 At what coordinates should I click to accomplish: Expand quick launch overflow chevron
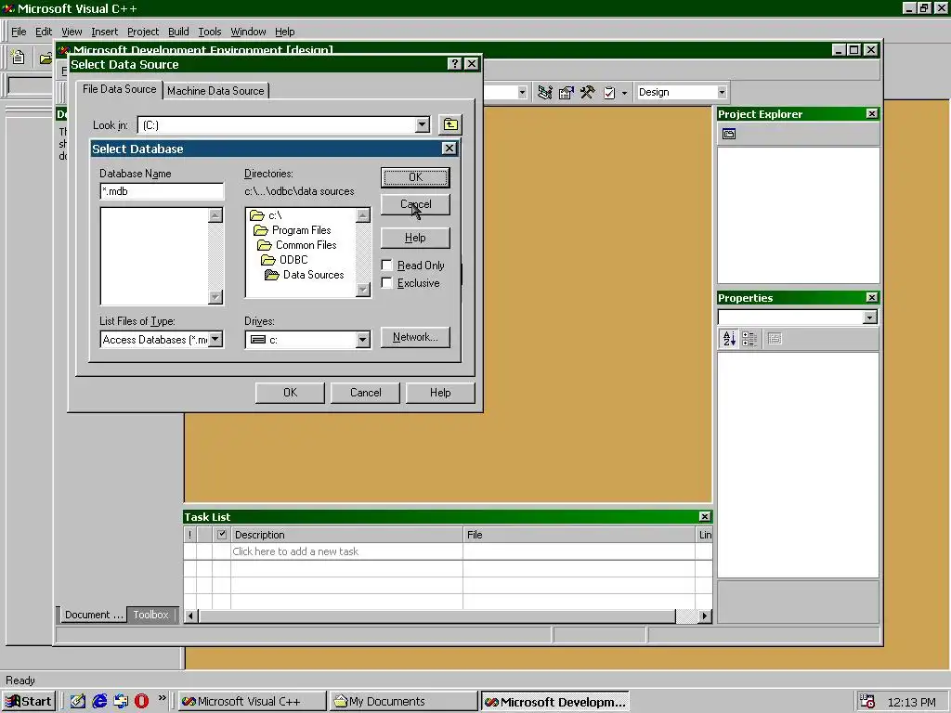tap(162, 698)
